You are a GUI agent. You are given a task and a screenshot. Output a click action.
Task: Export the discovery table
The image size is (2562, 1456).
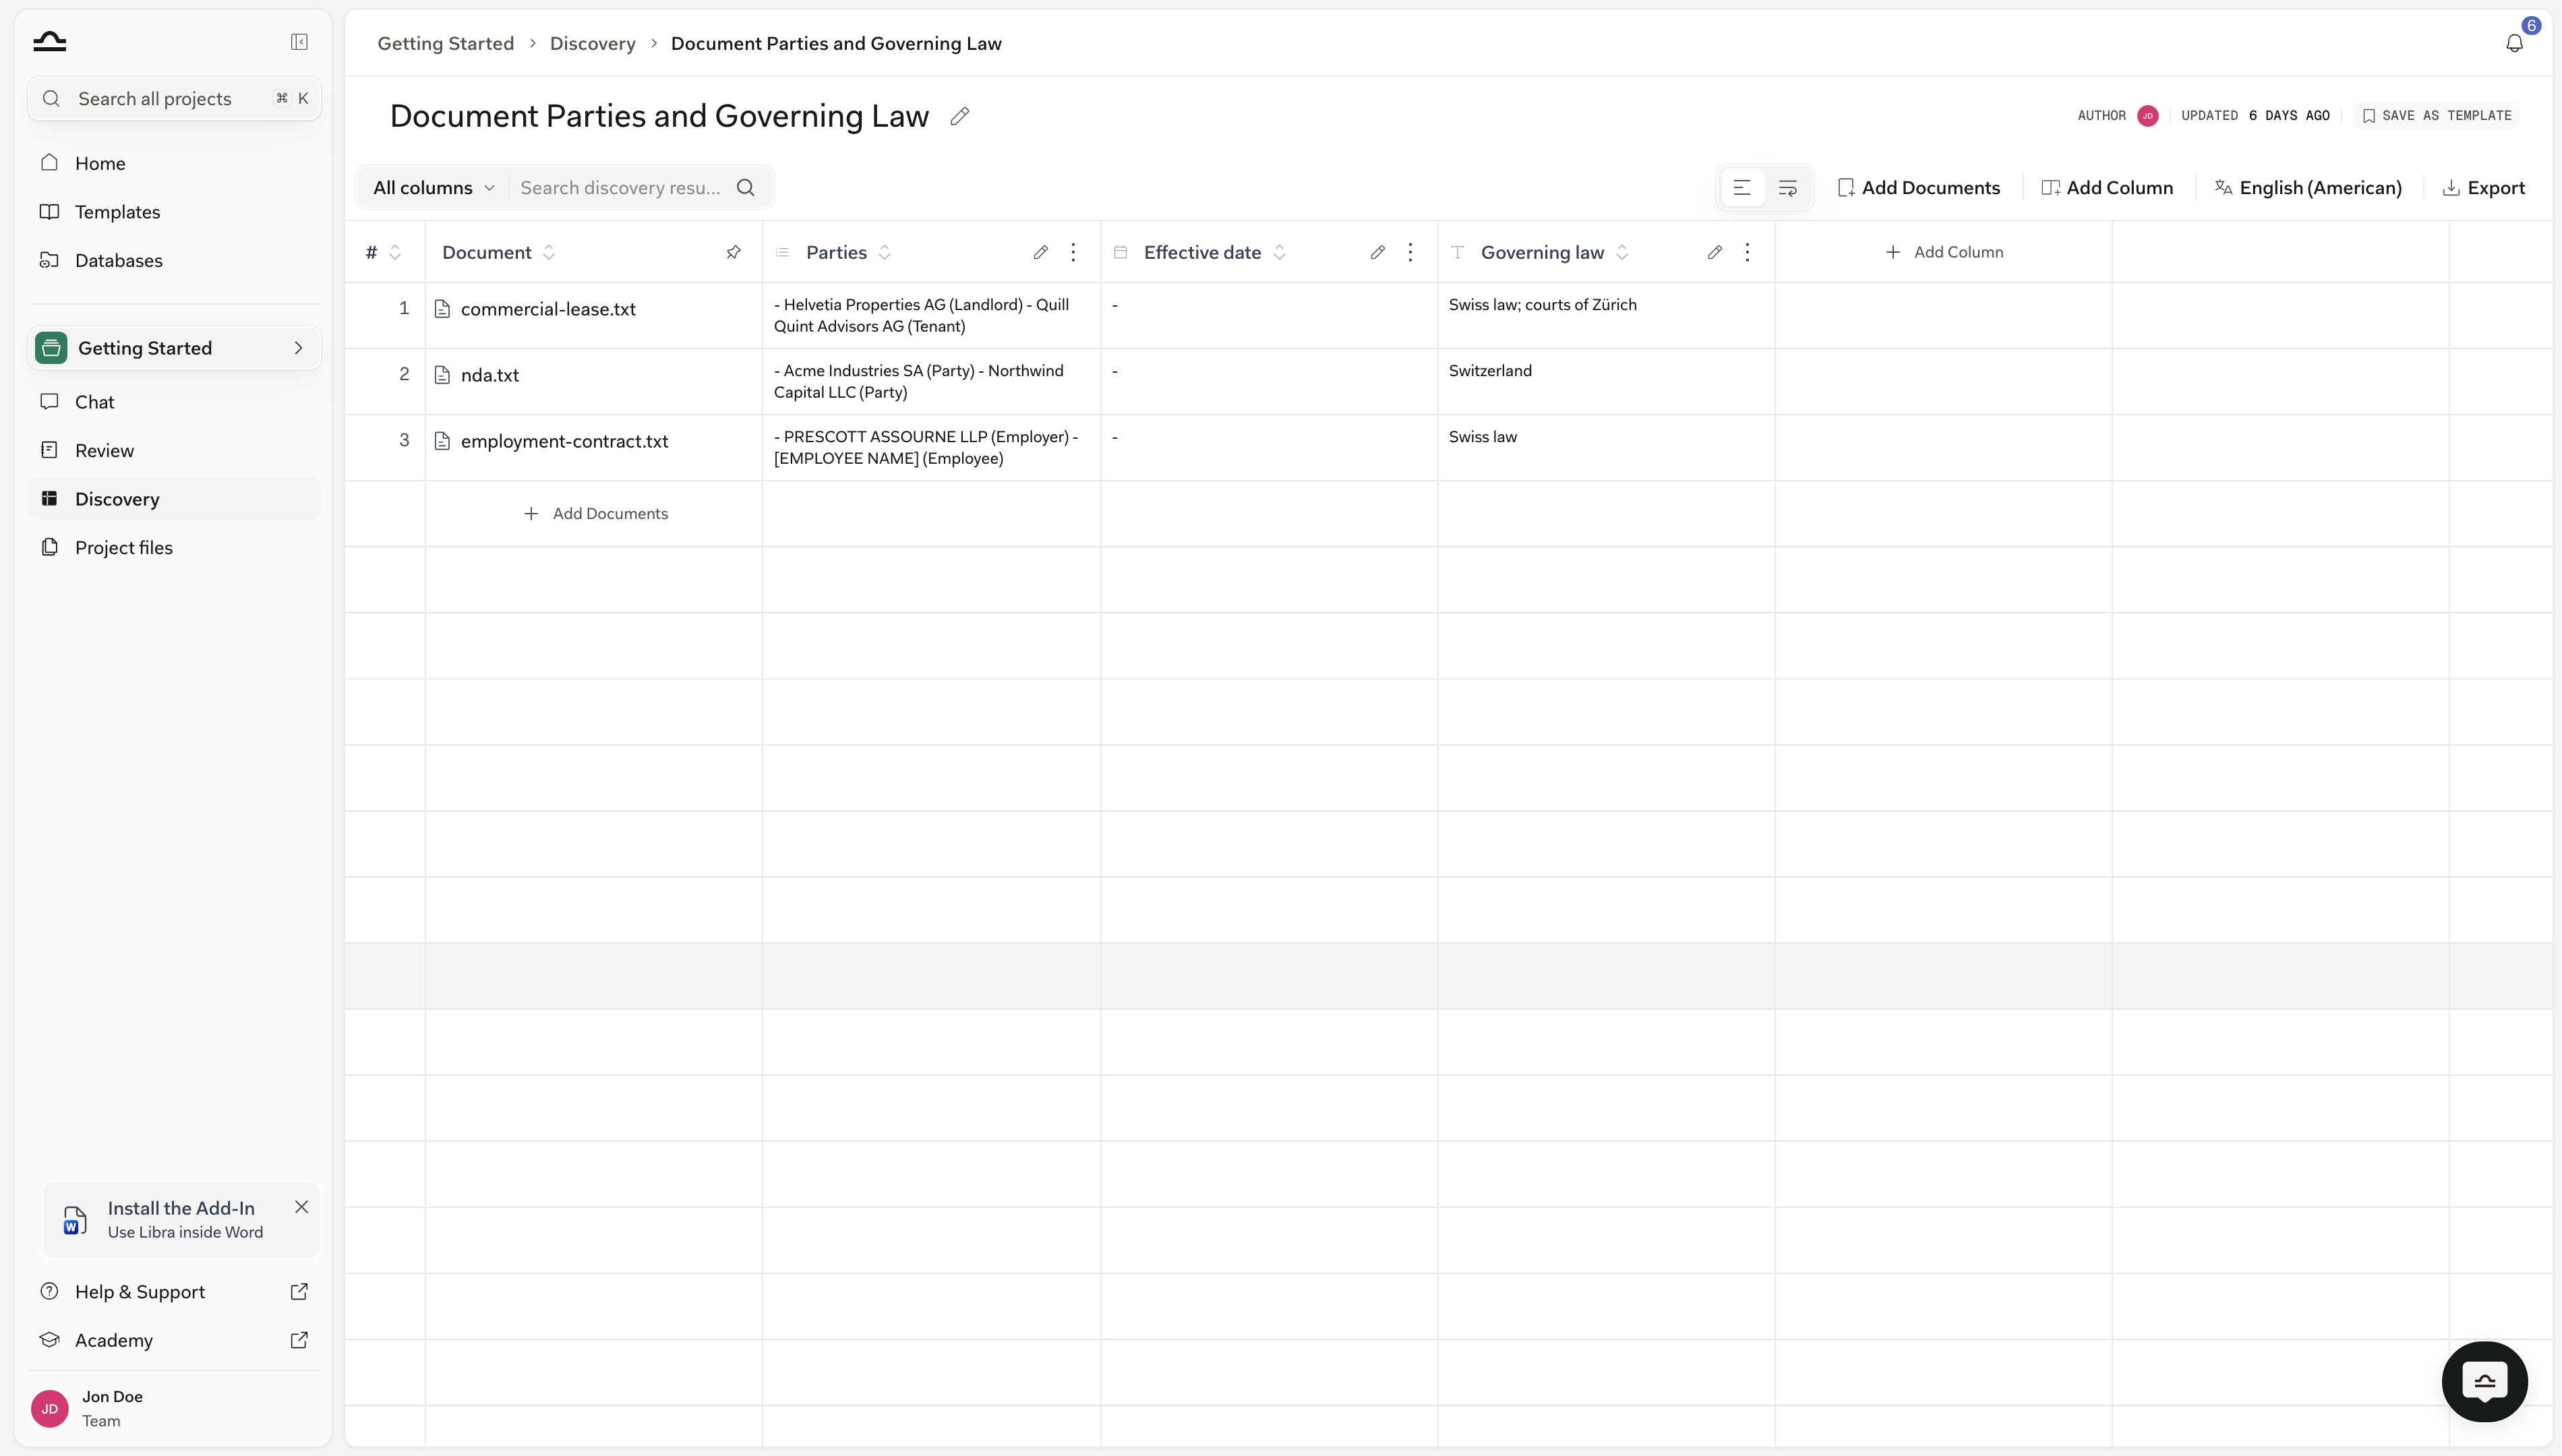pyautogui.click(x=2484, y=188)
